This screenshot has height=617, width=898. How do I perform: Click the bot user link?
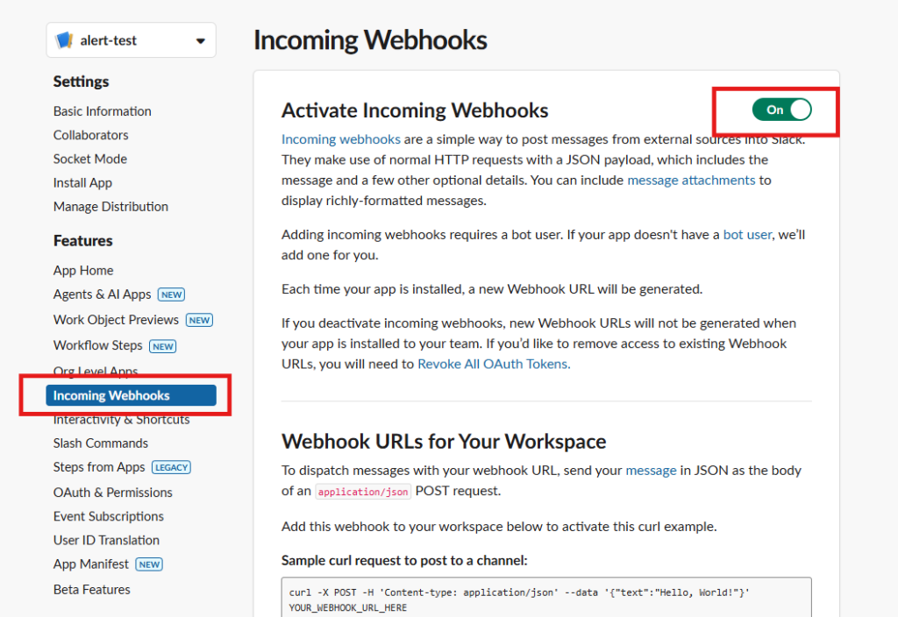(747, 235)
